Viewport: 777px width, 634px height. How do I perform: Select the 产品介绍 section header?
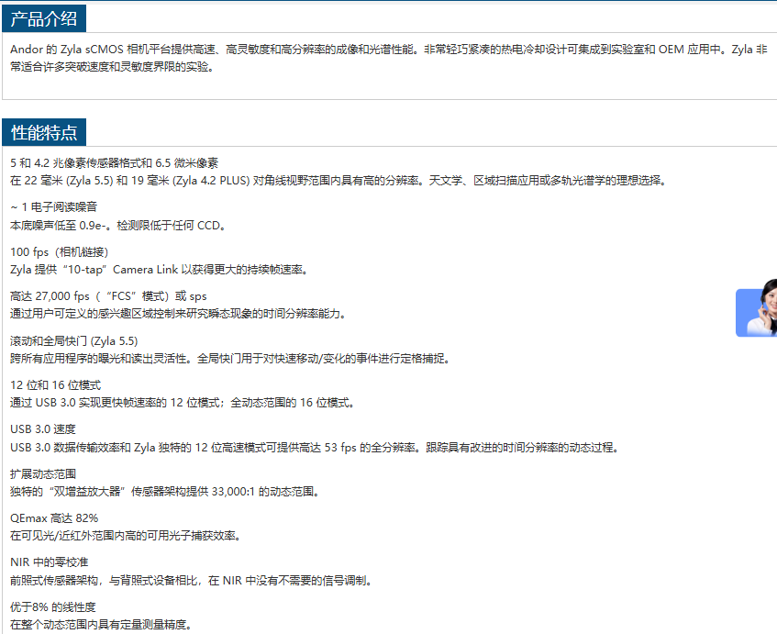tap(44, 17)
